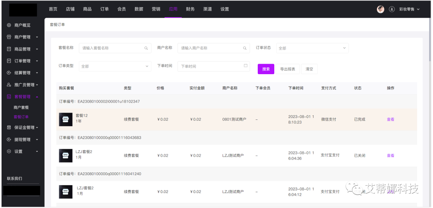
Task: Click 套餐订单 breadcrumb title
Action: point(57,24)
